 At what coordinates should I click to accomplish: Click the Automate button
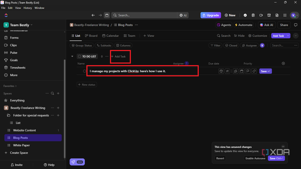244,25
